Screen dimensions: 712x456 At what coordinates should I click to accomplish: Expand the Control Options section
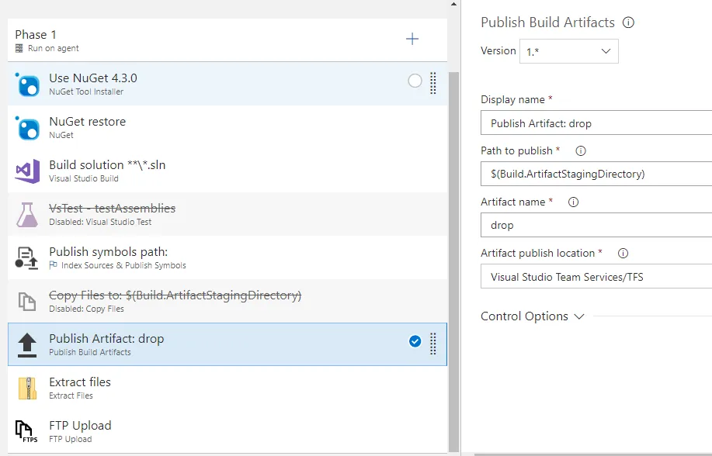(x=533, y=316)
